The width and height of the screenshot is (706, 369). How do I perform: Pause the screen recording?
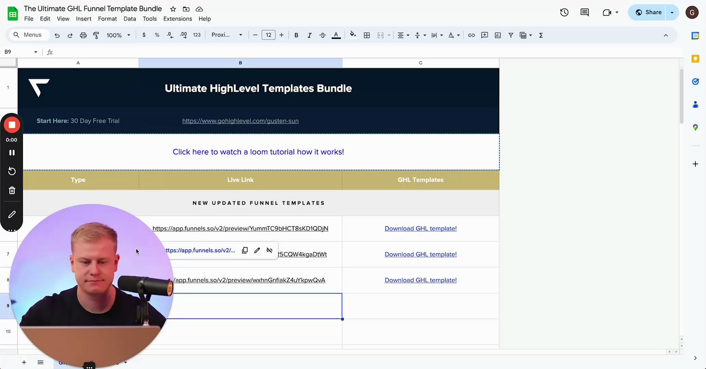12,153
